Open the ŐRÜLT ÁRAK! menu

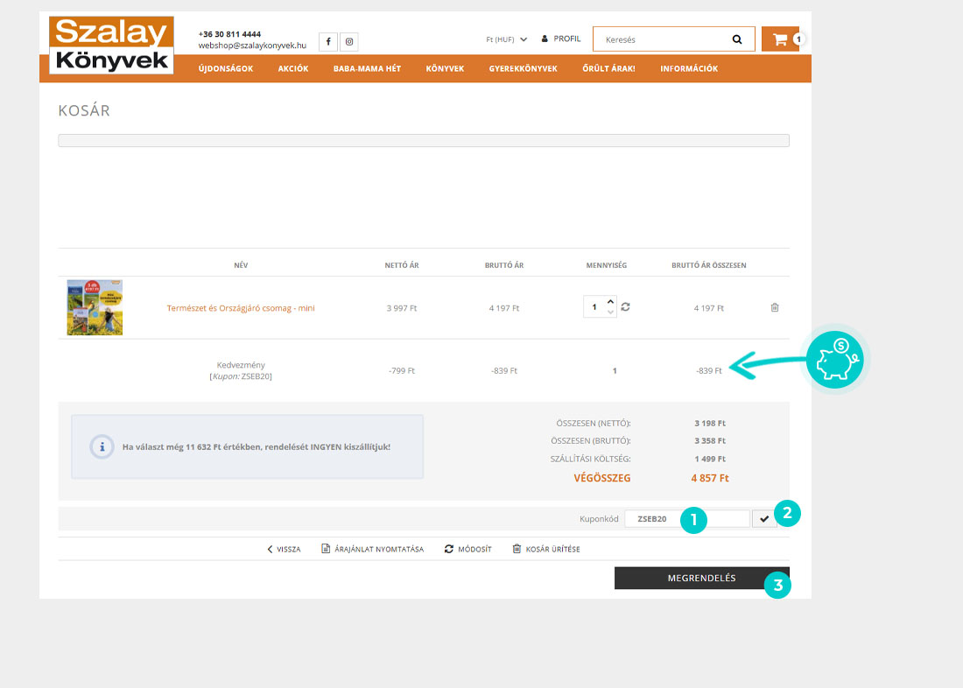click(608, 69)
